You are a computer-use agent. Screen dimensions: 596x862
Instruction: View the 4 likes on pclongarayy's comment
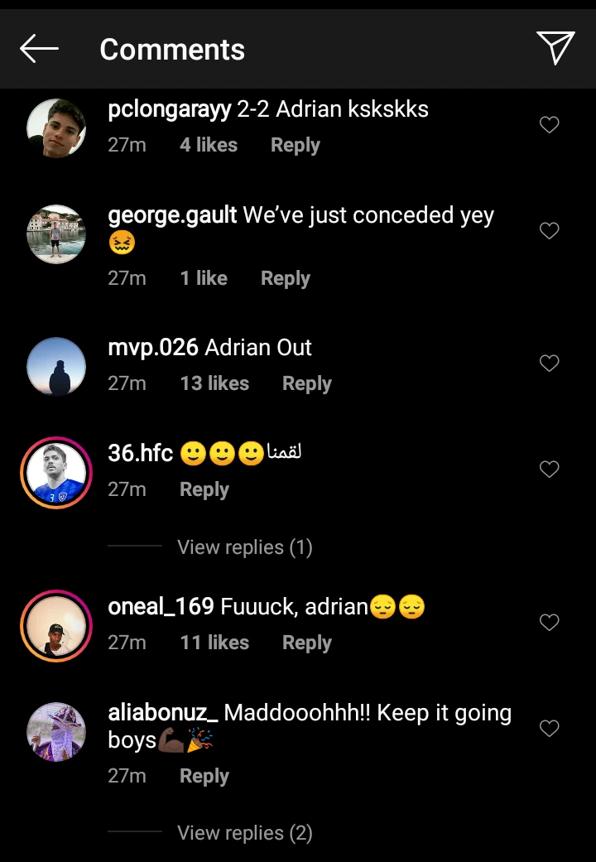[x=209, y=146]
